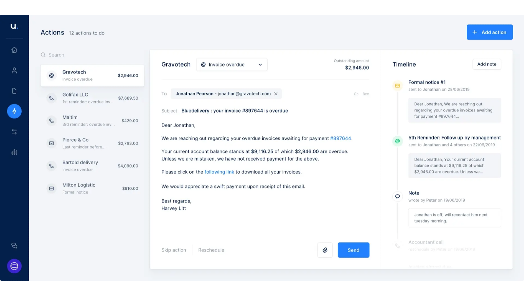This screenshot has height=295, width=524.
Task: Select the Golifax LLC action item
Action: pyautogui.click(x=92, y=98)
